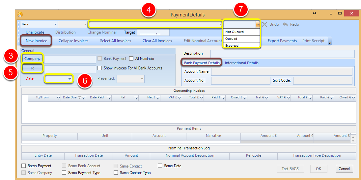Filter the Paid £ column
This screenshot has height=180, width=361.
click(223, 98)
